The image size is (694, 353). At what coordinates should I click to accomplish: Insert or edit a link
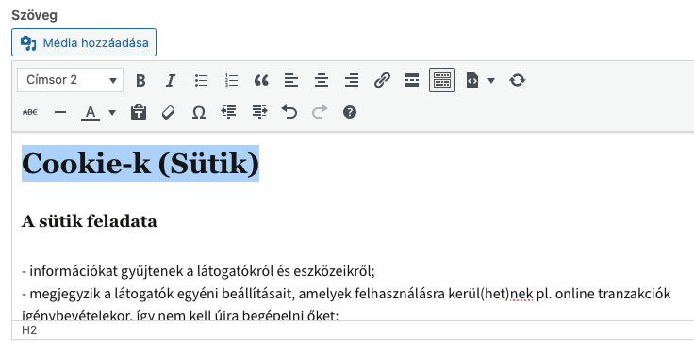click(x=382, y=80)
